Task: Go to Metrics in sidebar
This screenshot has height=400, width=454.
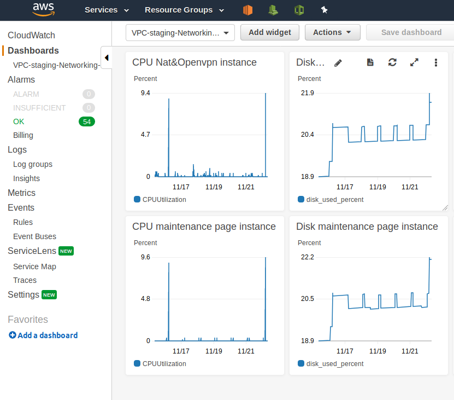Action: coord(21,193)
